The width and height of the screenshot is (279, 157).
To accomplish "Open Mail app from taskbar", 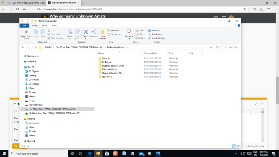I will tap(141, 153).
